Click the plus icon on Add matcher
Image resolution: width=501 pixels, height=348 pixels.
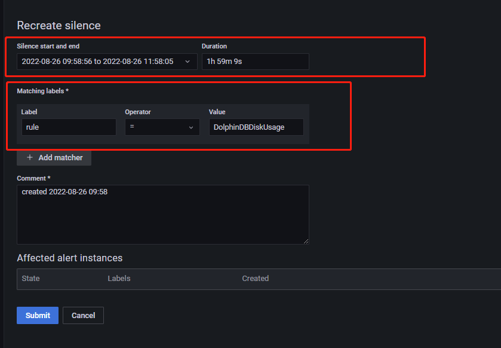pyautogui.click(x=30, y=158)
